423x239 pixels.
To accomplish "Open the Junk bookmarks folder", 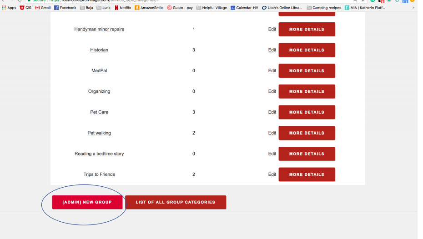I will pyautogui.click(x=104, y=8).
